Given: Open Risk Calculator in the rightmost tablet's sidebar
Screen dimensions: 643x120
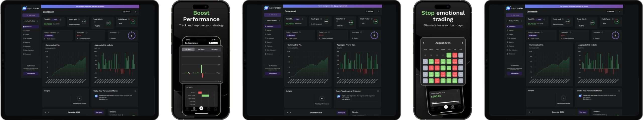Looking at the screenshot, I should (x=512, y=50).
